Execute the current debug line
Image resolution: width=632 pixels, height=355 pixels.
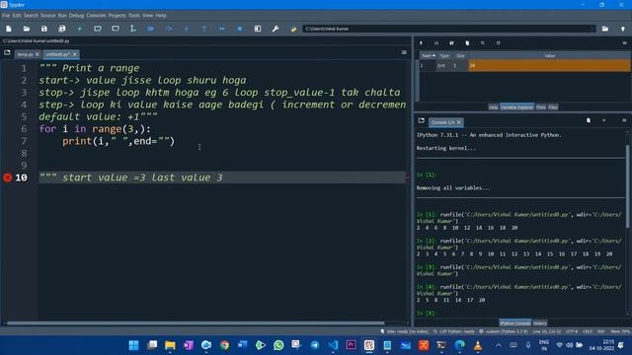point(169,29)
